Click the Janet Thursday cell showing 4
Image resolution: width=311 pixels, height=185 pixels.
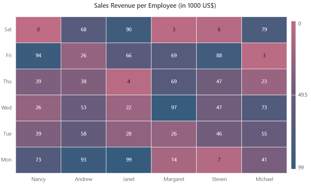pos(129,82)
